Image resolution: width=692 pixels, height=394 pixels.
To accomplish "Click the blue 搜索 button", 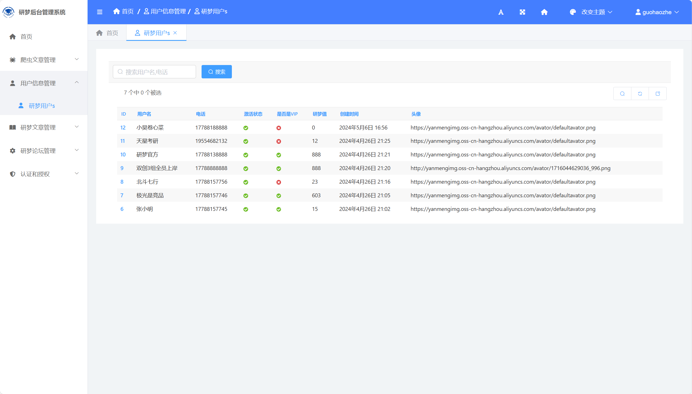I will [x=217, y=72].
